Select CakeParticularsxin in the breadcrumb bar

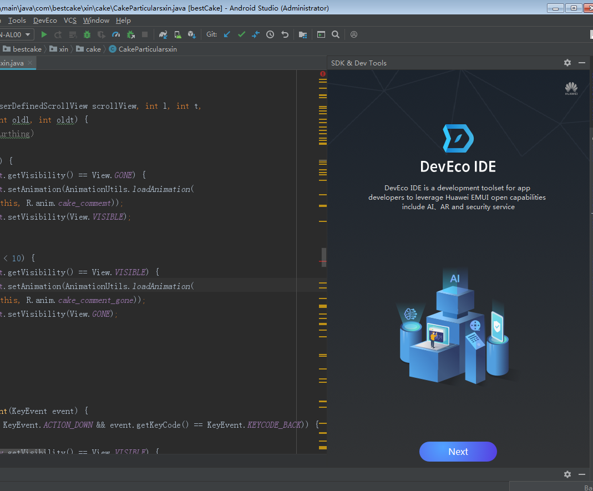148,49
